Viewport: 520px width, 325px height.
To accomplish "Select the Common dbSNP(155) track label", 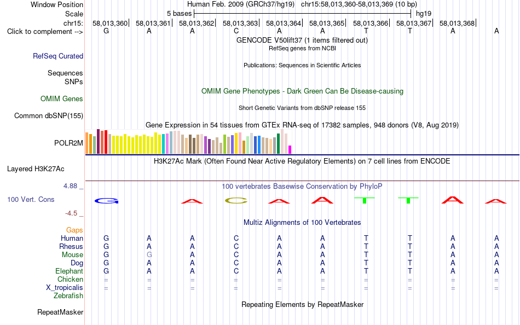I will tap(49, 116).
